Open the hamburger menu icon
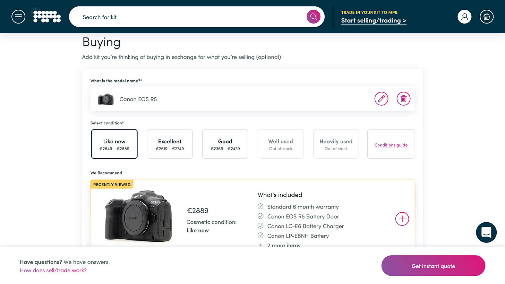Image resolution: width=505 pixels, height=284 pixels. point(18,17)
